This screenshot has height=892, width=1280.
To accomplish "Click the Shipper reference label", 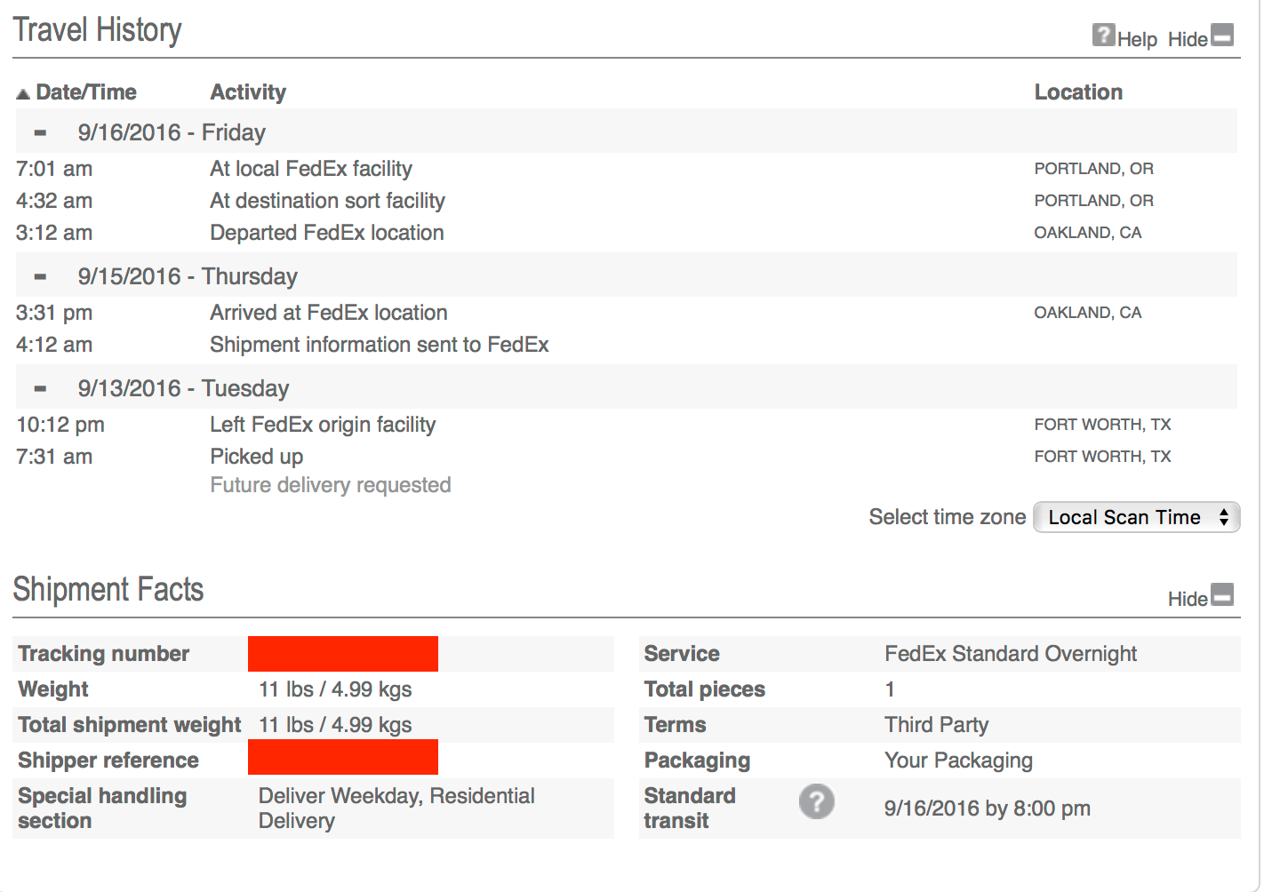I will pyautogui.click(x=108, y=761).
